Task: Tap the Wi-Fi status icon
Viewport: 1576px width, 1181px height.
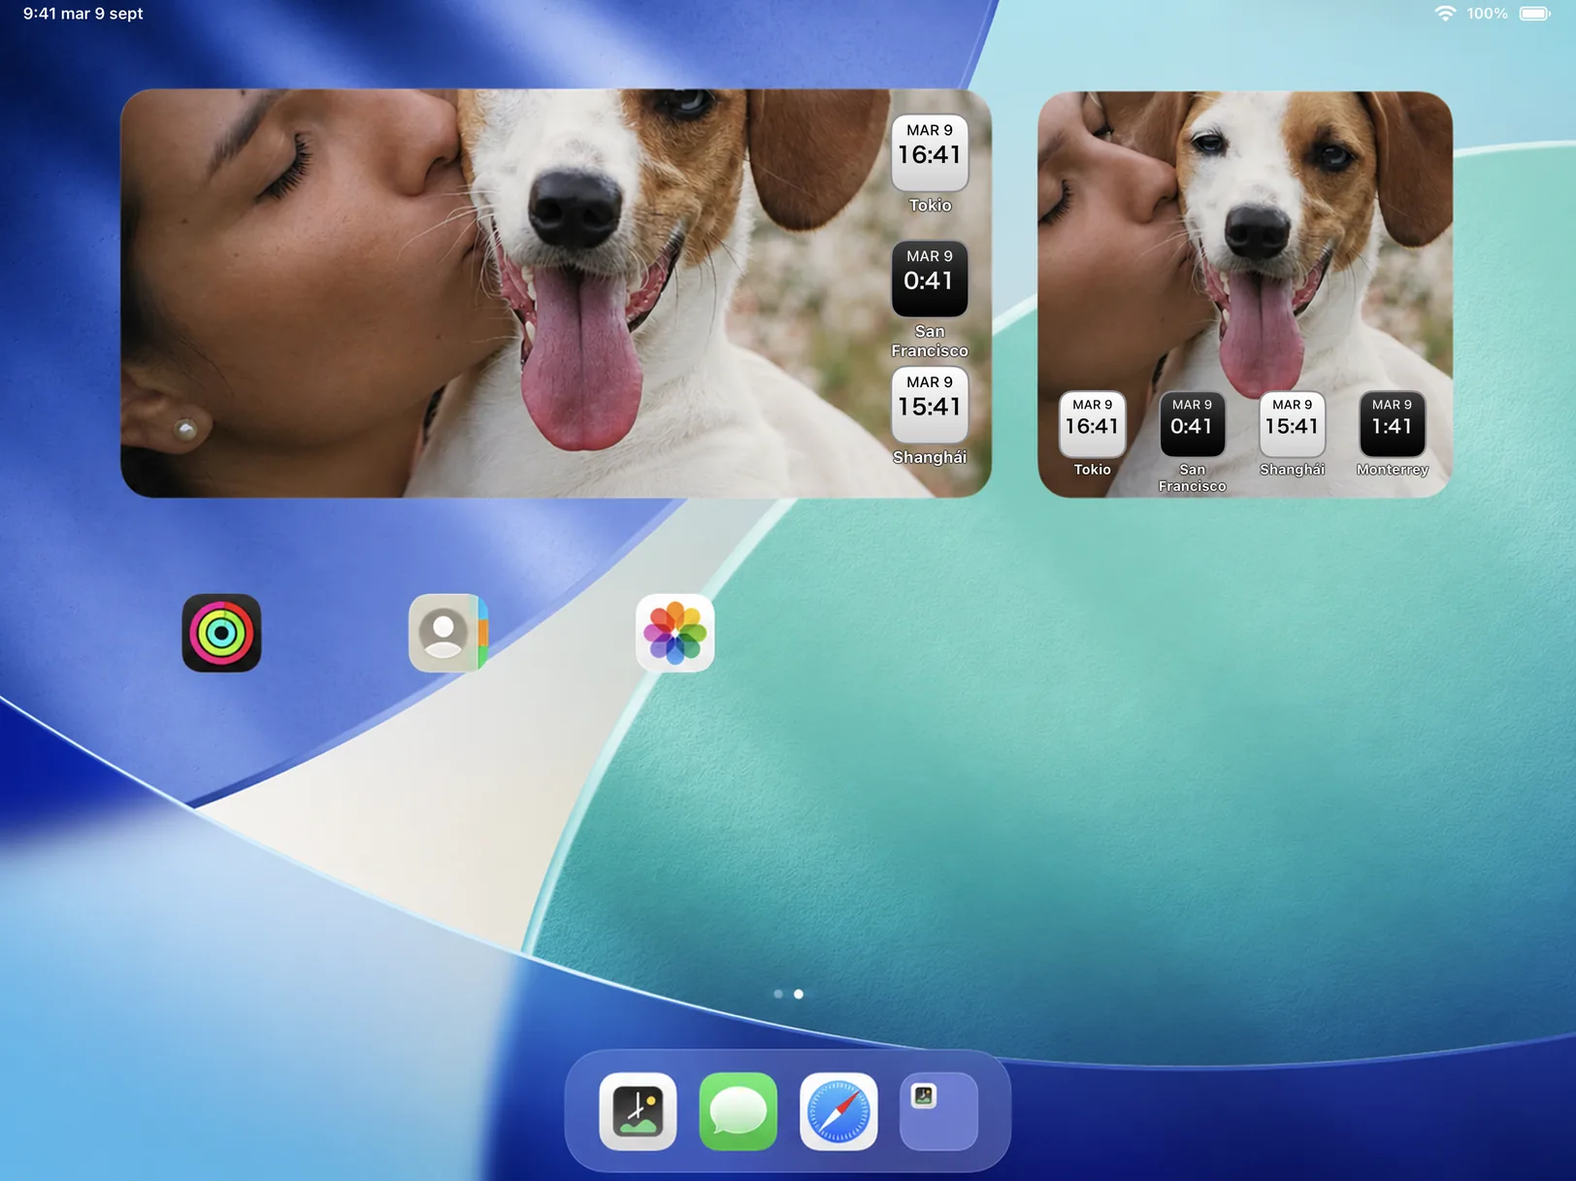Action: point(1445,14)
